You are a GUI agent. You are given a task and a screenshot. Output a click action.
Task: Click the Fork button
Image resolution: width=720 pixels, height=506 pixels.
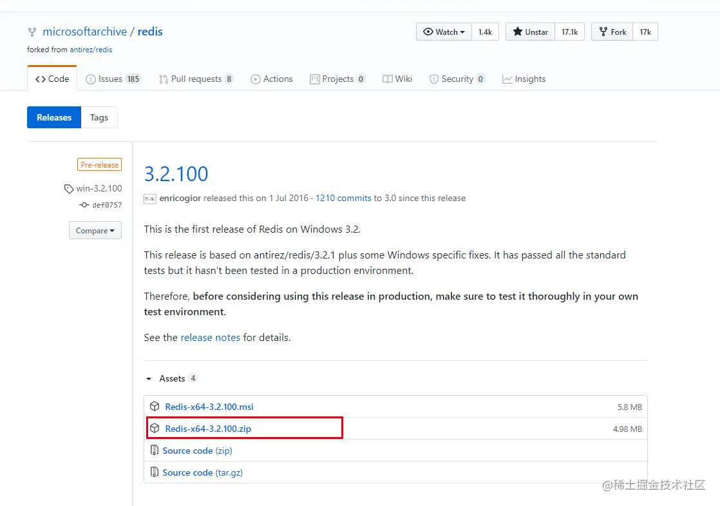pyautogui.click(x=612, y=32)
